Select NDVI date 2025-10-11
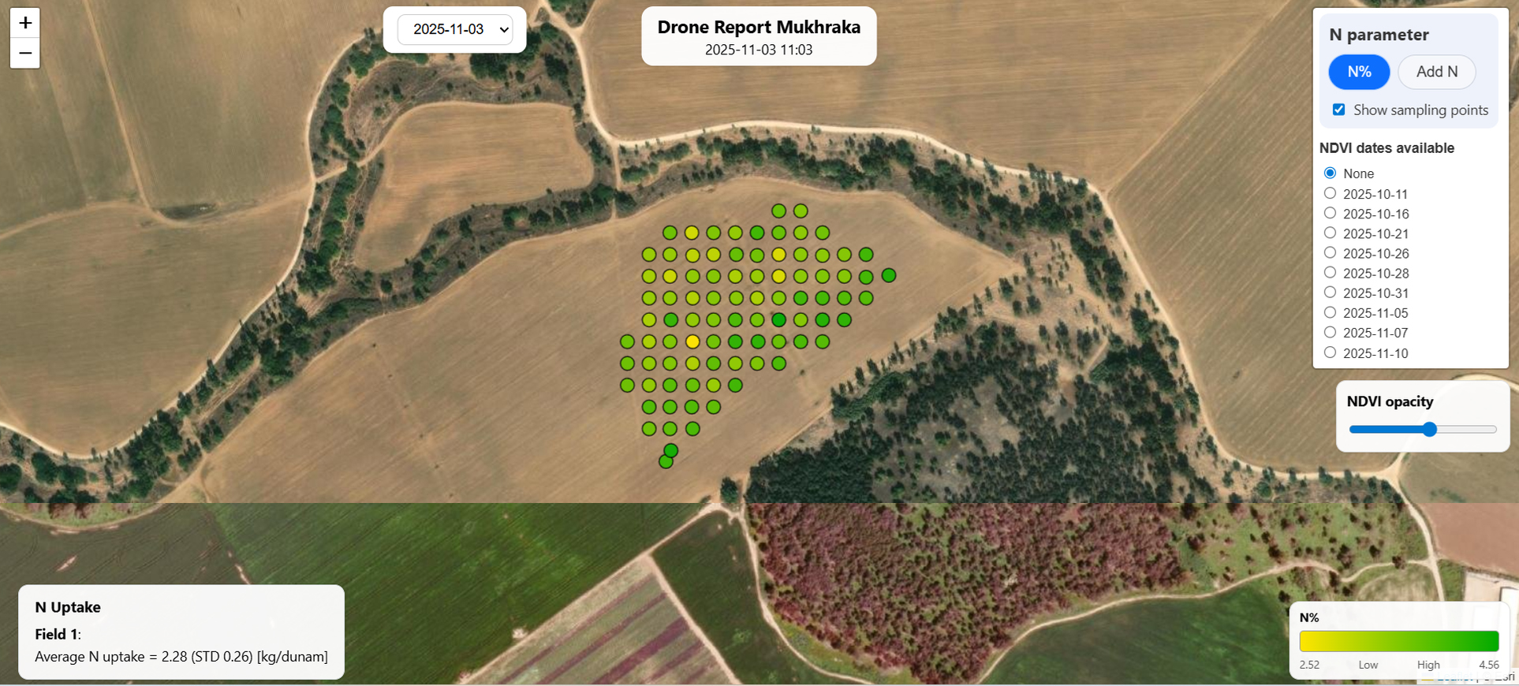Image resolution: width=1519 pixels, height=686 pixels. 1330,193
